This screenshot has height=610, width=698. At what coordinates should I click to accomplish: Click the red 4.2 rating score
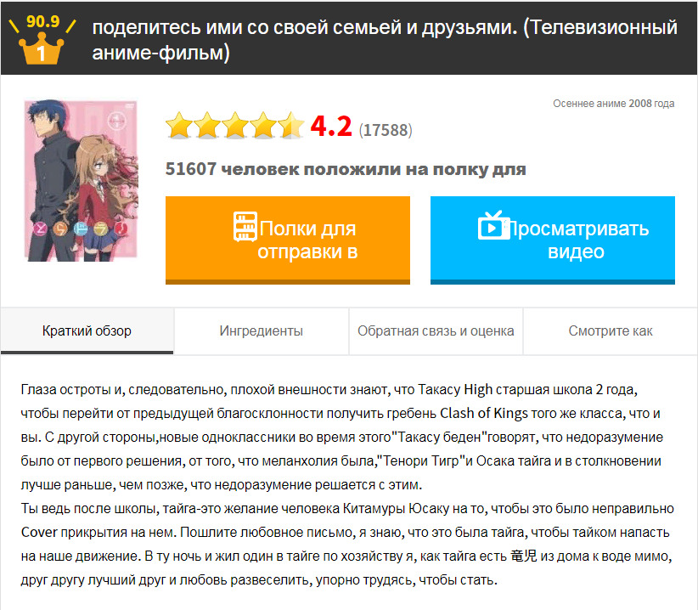(331, 126)
